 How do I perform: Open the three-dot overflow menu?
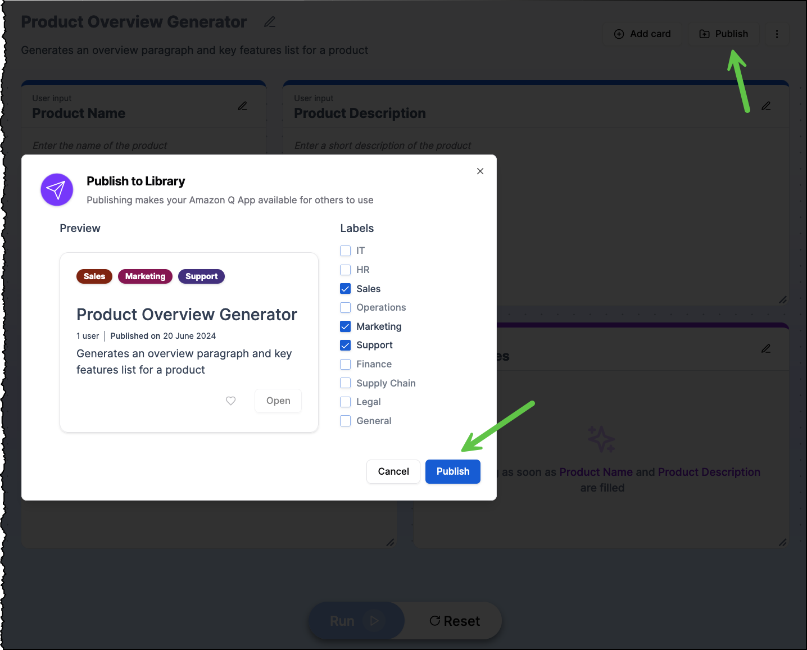pyautogui.click(x=777, y=34)
